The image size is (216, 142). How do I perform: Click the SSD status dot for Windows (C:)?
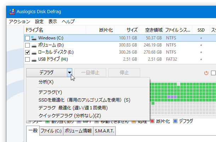tap(201, 38)
